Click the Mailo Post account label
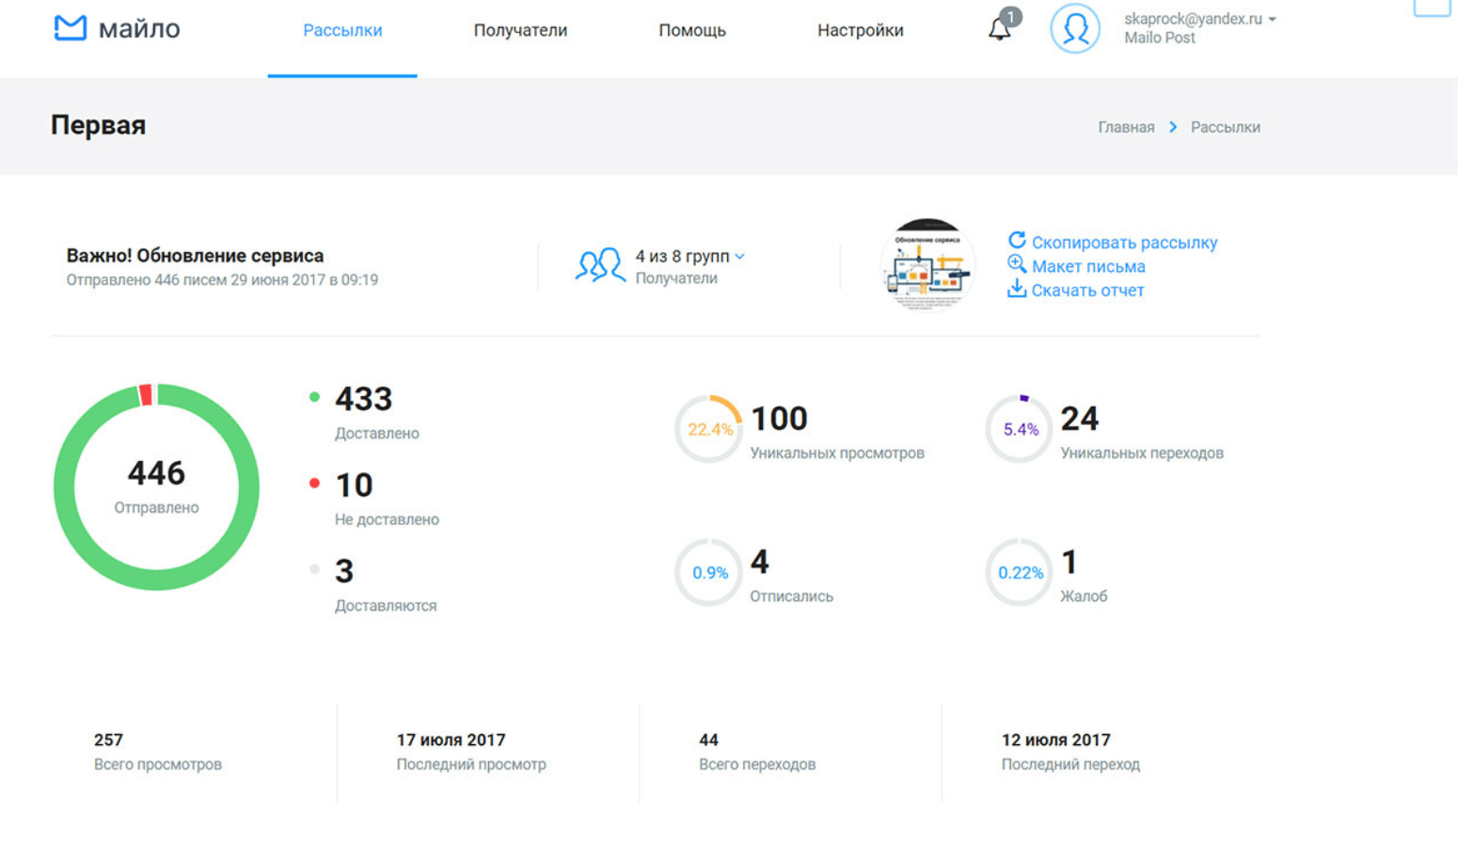Image resolution: width=1458 pixels, height=842 pixels. 1160,38
